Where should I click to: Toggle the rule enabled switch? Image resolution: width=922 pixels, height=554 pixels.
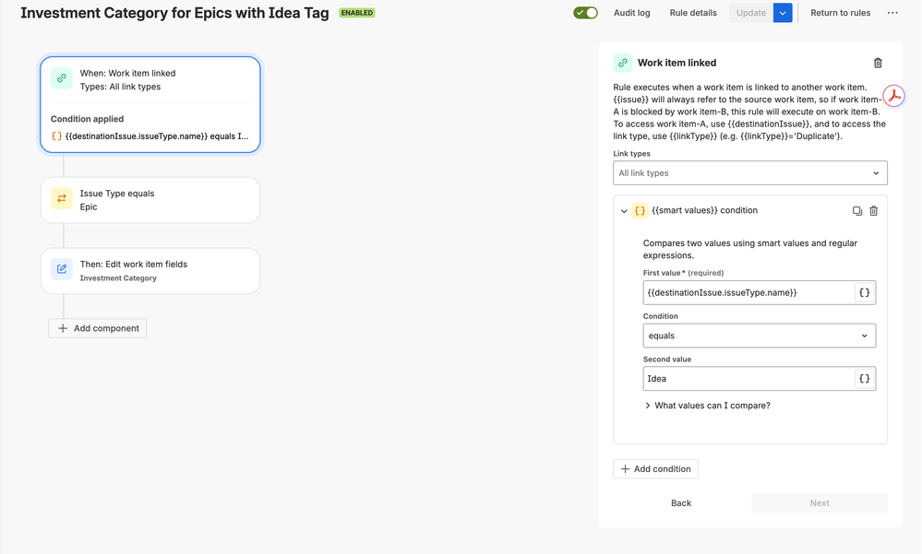pos(585,13)
